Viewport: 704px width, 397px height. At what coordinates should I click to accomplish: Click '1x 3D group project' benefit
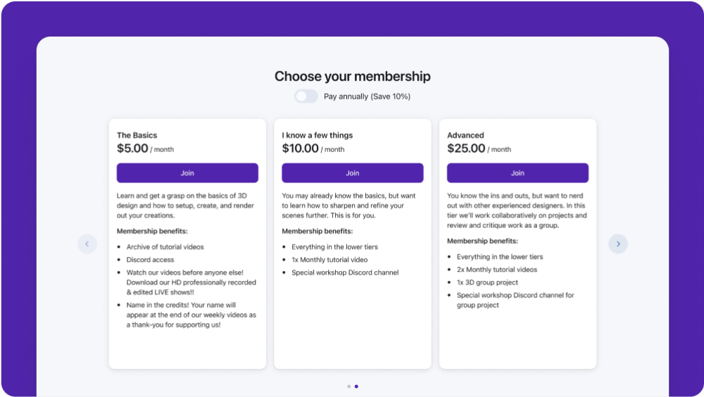coord(487,282)
